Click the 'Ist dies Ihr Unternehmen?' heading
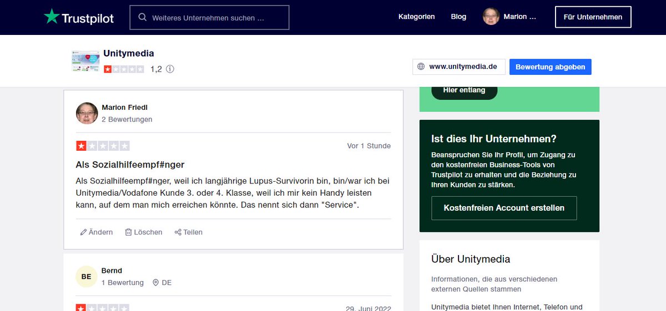Viewport: 666px width, 311px height. 494,139
